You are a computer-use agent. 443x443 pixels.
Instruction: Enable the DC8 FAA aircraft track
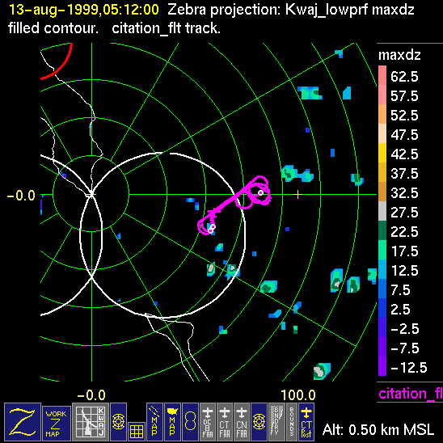pos(208,421)
